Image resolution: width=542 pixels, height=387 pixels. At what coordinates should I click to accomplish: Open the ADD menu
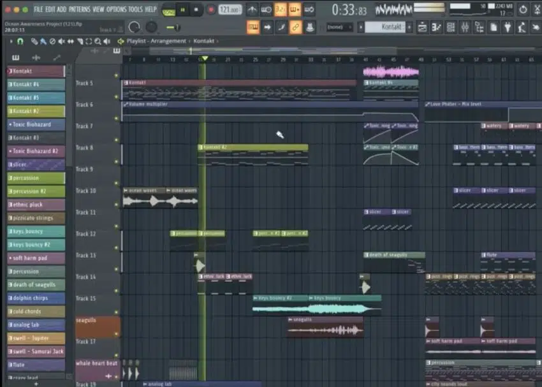(61, 10)
